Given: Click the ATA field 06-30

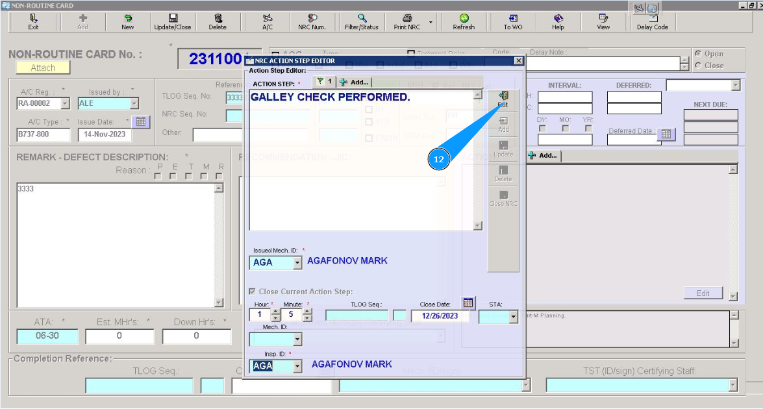Looking at the screenshot, I should (x=47, y=336).
